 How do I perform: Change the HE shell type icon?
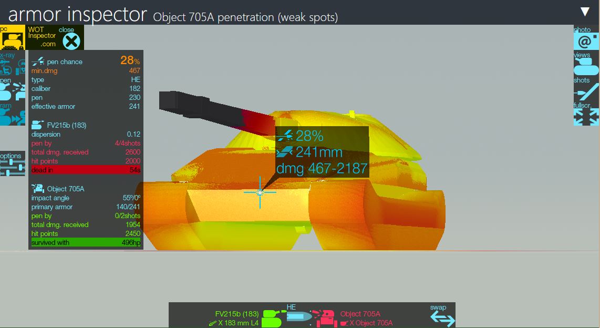pos(299,316)
